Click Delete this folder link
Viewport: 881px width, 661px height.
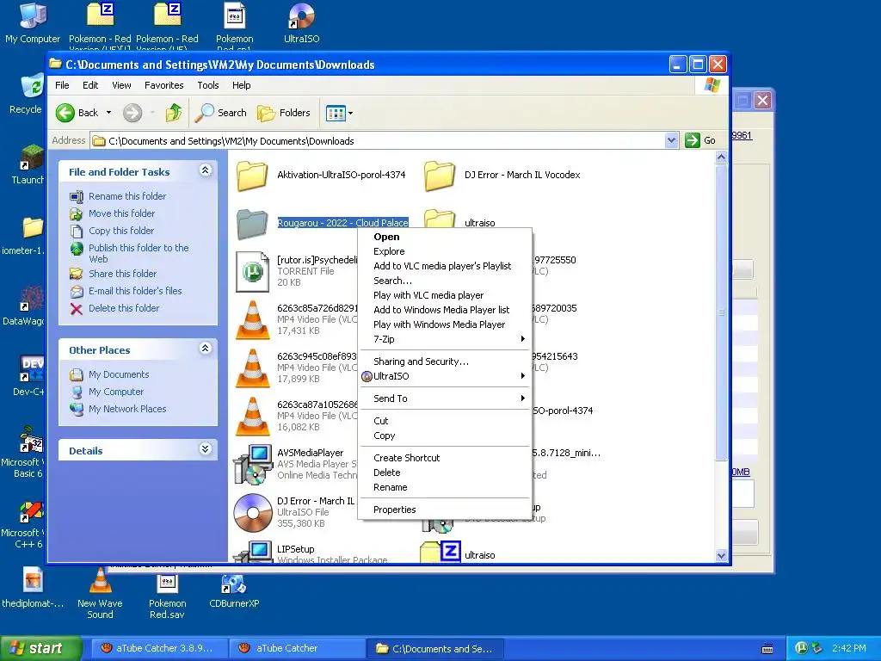[124, 309]
